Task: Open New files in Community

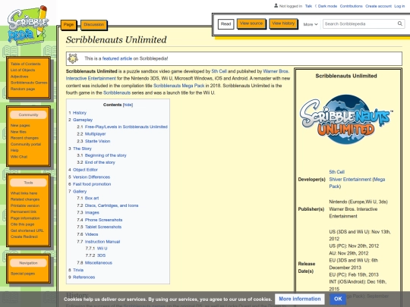Action: [x=18, y=132]
